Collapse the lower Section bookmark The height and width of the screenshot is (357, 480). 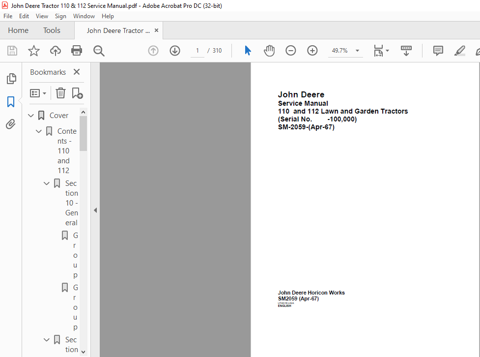click(x=47, y=339)
